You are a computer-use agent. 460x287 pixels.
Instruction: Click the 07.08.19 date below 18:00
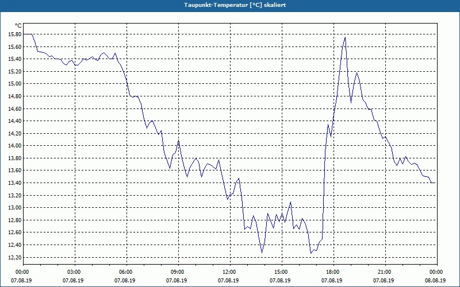point(332,281)
